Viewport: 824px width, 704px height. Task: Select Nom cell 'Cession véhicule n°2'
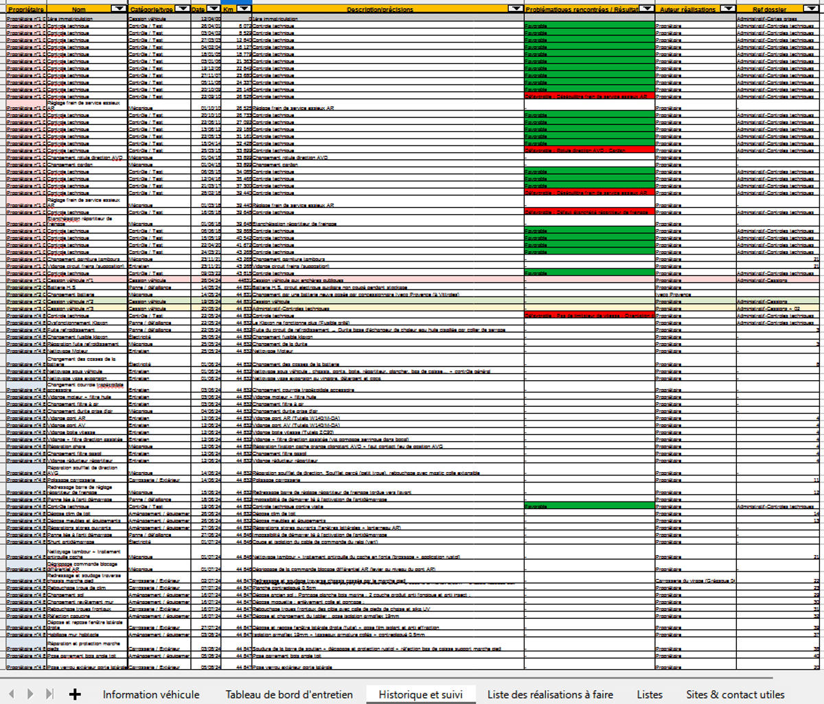point(87,301)
